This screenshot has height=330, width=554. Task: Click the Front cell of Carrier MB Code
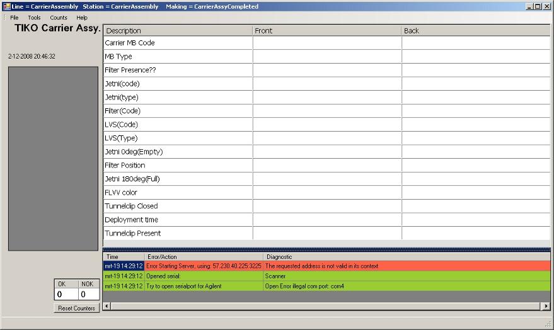327,43
